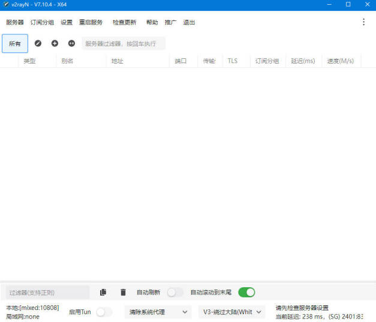
Task: Click the 过滤器 regex log filter field
Action: 48,293
